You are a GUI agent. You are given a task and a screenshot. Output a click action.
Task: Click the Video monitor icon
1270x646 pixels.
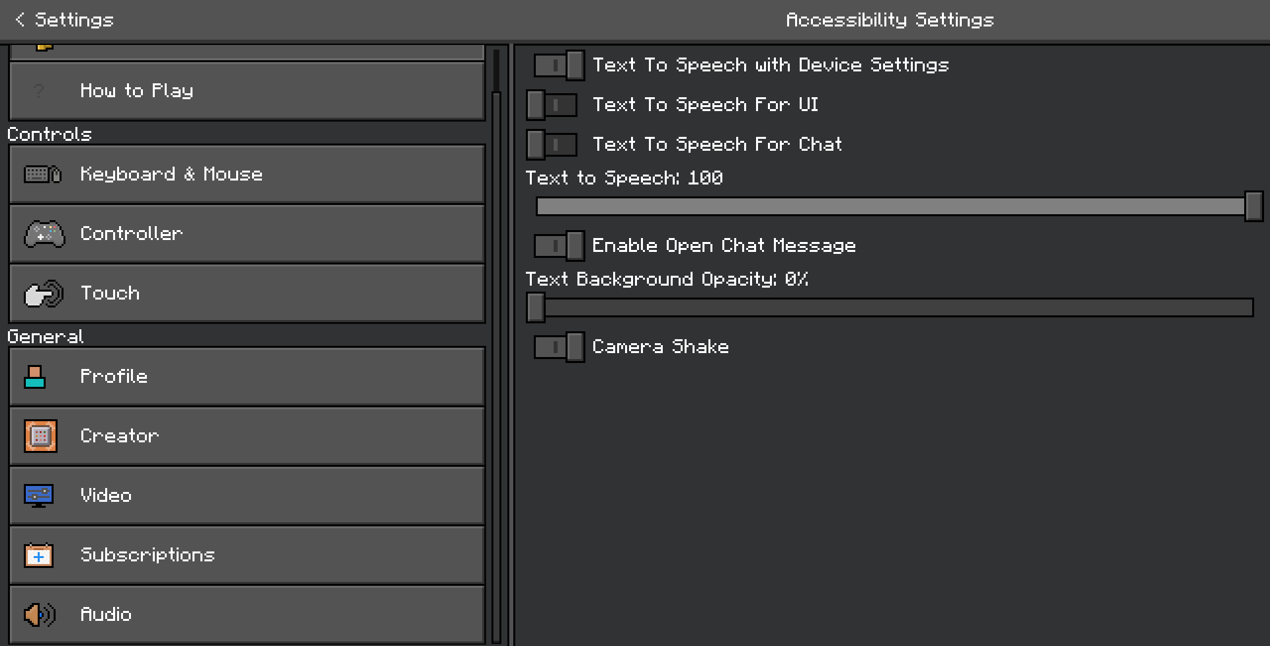[38, 496]
